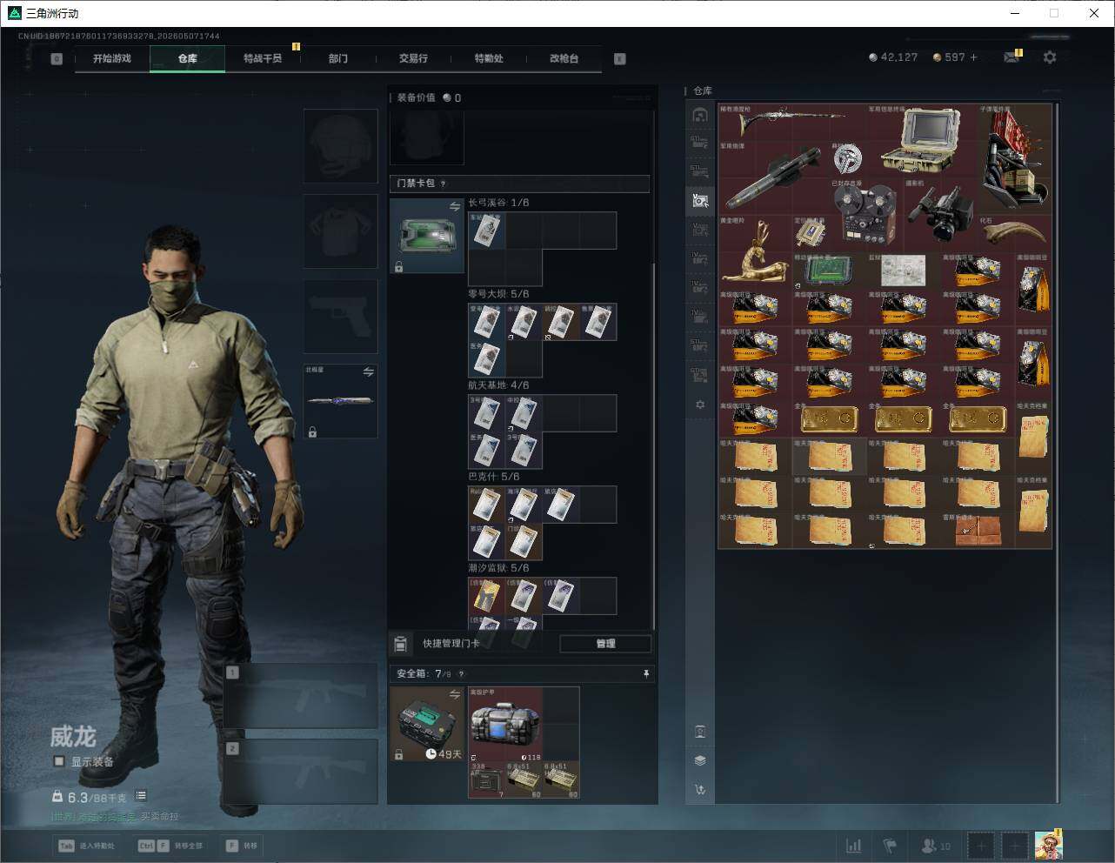The height and width of the screenshot is (863, 1115).
Task: Open the 门禁卡包 help question mark
Action: [444, 184]
